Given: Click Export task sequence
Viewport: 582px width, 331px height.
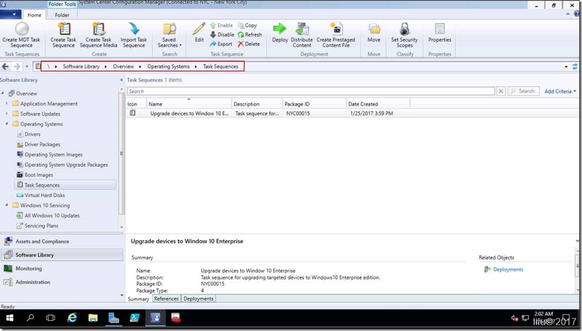Looking at the screenshot, I should (221, 44).
